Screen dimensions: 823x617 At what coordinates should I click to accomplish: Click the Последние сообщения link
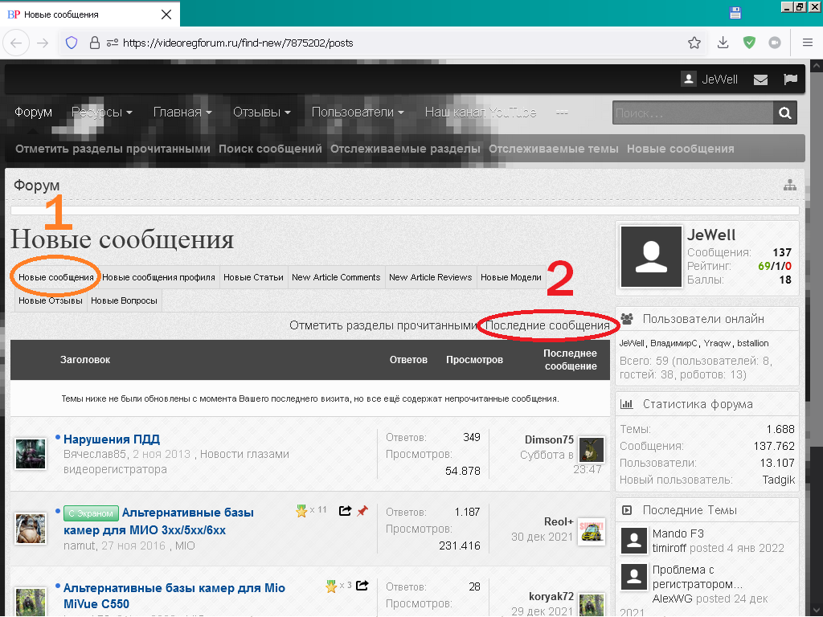pos(547,325)
